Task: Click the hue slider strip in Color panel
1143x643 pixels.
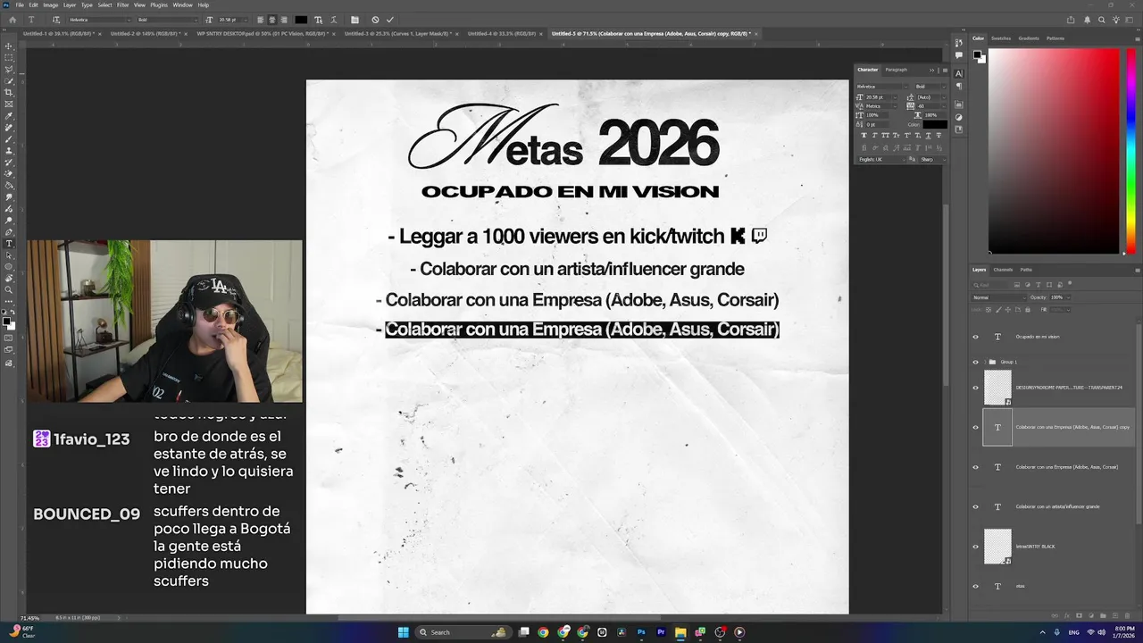Action: pyautogui.click(x=1131, y=150)
